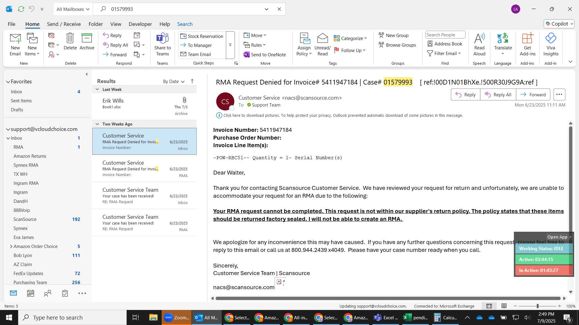The image size is (579, 325).
Task: Open the All Mailboxes scope dropdown
Action: pyautogui.click(x=73, y=9)
